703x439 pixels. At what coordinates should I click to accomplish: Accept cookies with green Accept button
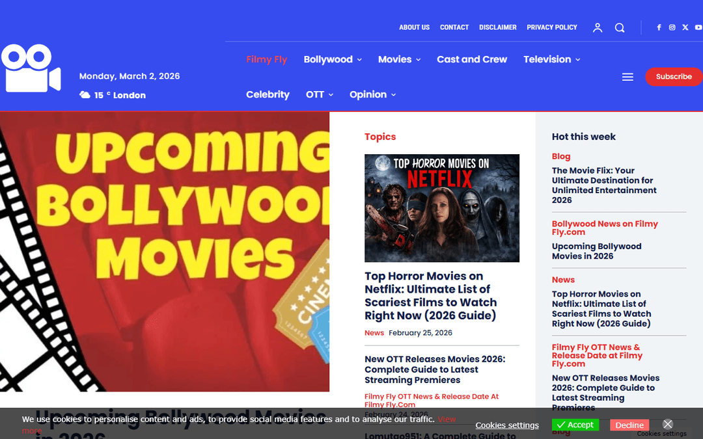pos(575,425)
